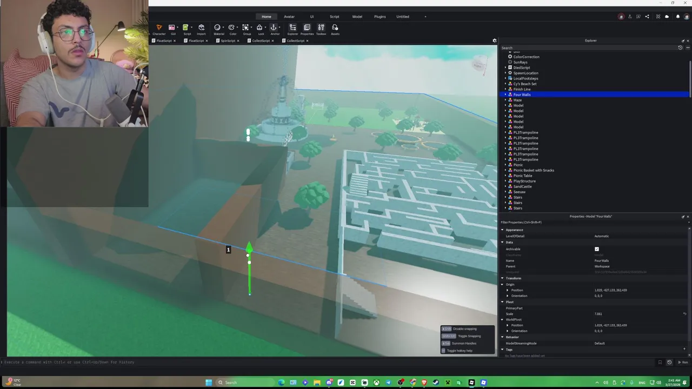
Task: Click ModelStreamingMode value Default
Action: (x=600, y=343)
